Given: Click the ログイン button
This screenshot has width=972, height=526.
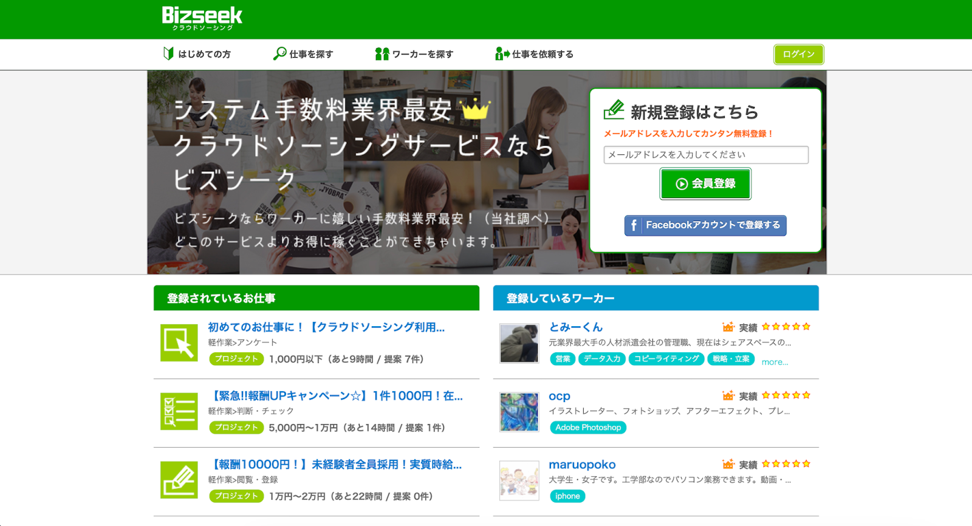Looking at the screenshot, I should [798, 54].
